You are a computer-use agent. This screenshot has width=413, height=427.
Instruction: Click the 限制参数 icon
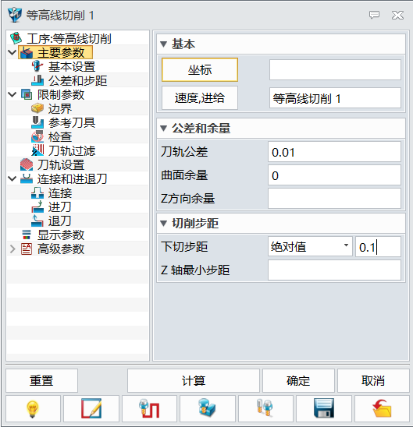point(27,95)
